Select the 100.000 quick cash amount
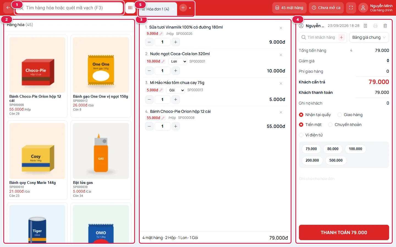Image resolution: width=396 pixels, height=247 pixels. [356, 149]
